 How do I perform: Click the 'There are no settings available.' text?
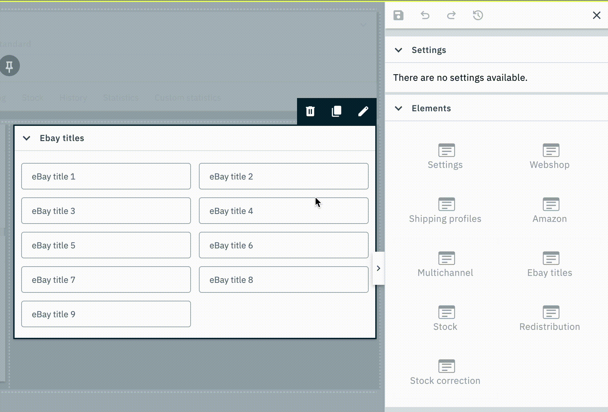pos(460,77)
